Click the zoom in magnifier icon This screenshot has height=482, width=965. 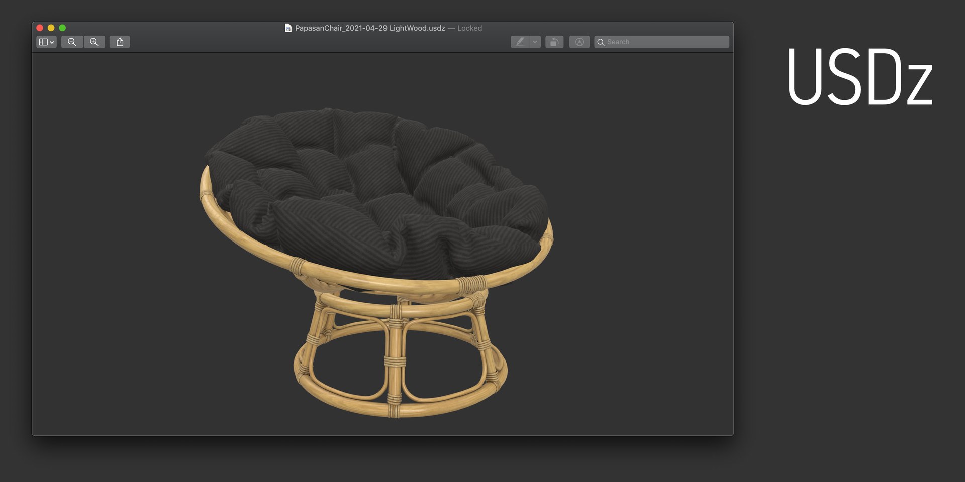click(94, 42)
